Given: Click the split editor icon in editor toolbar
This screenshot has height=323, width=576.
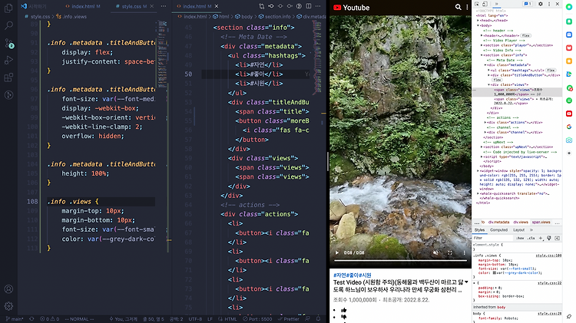Looking at the screenshot, I should (309, 6).
